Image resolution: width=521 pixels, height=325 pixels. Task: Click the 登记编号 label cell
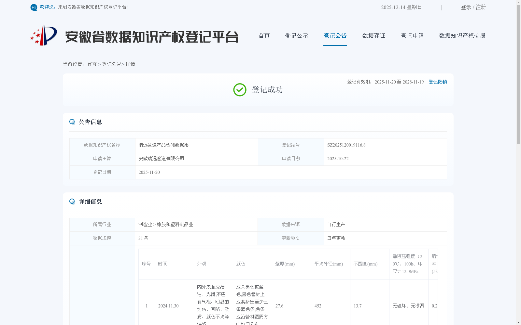click(291, 145)
